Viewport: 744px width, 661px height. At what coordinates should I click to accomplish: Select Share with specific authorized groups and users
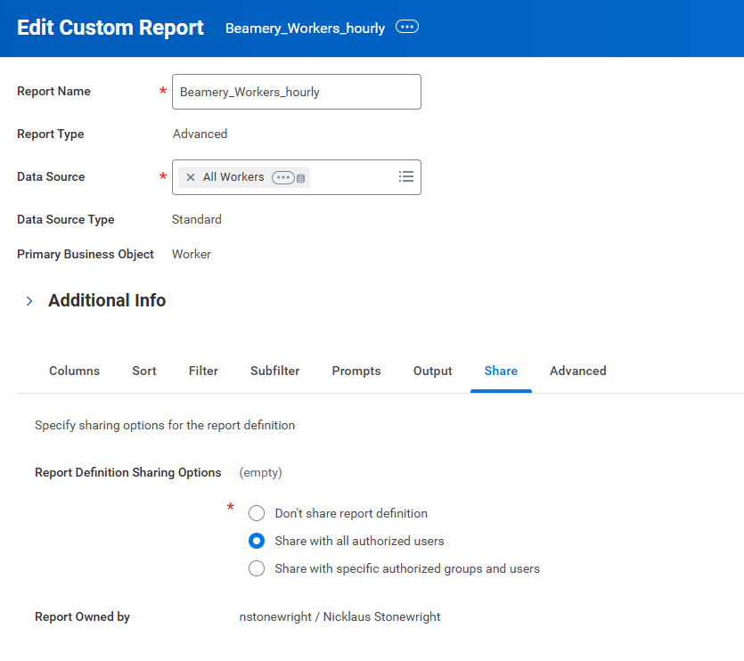point(257,568)
